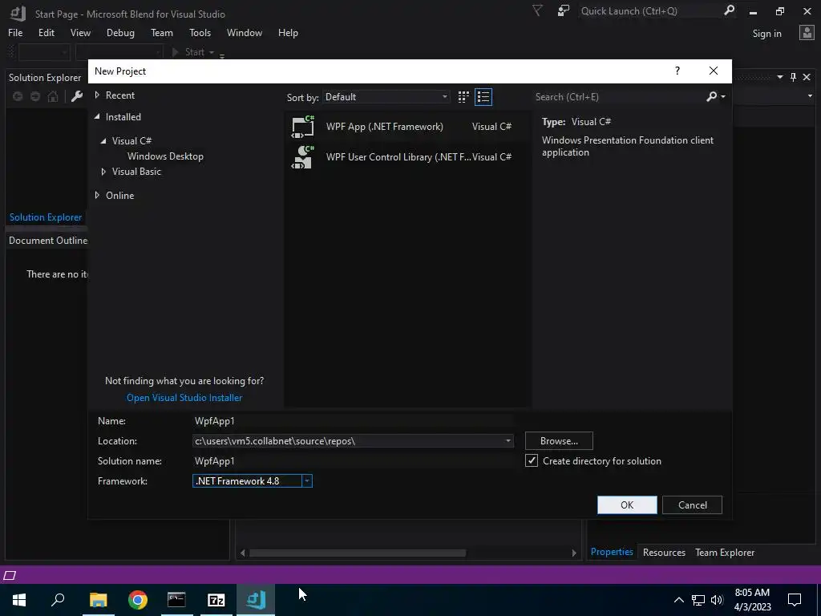Viewport: 821px width, 616px height.
Task: Open the Location path dropdown
Action: pos(508,441)
